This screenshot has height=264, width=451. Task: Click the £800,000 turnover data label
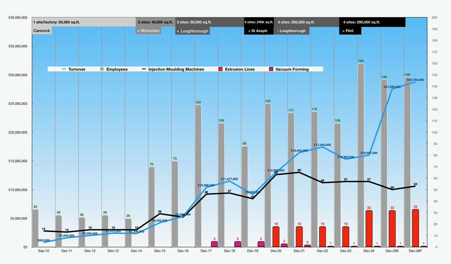tap(43, 240)
